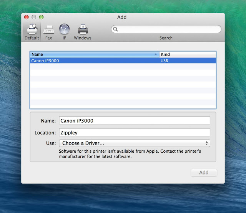Image resolution: width=246 pixels, height=213 pixels.
Task: Switch to the IP printer globe icon
Action: [64, 29]
